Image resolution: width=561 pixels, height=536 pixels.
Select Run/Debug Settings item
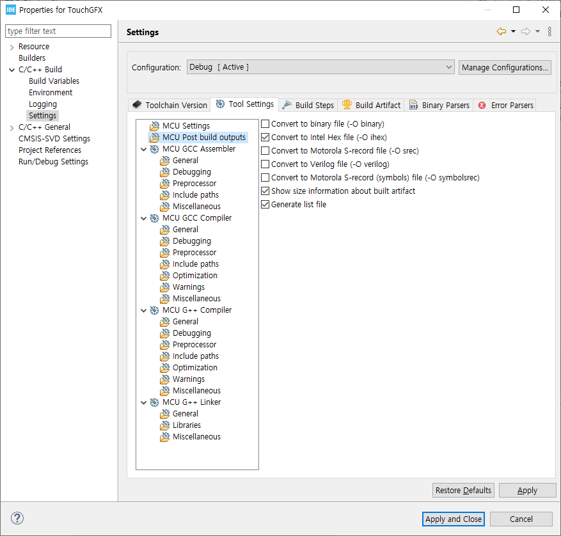[x=53, y=162]
